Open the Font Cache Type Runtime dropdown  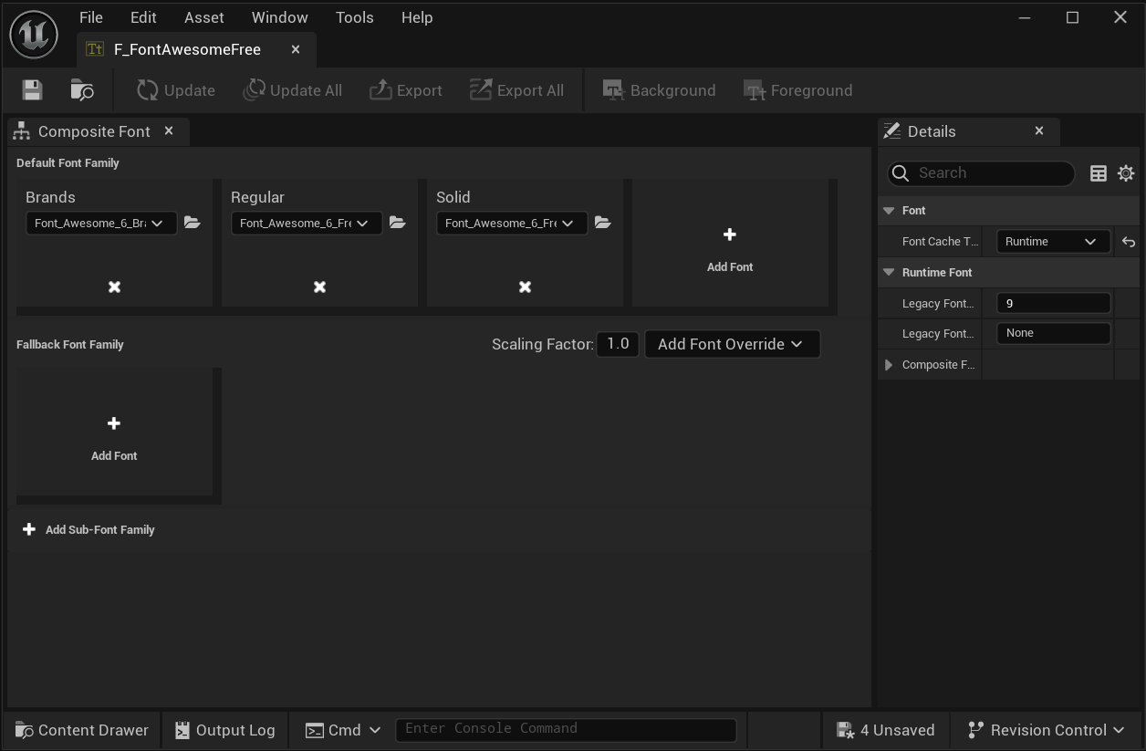point(1052,242)
